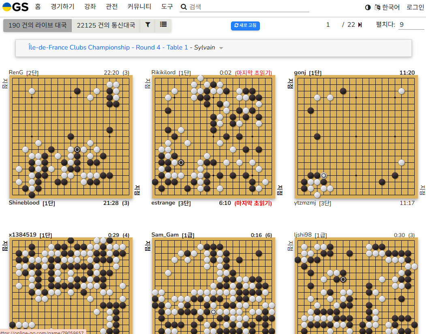Screen dimensions: 426x334
Task: Click the total pages 22 text
Action: 351,25
